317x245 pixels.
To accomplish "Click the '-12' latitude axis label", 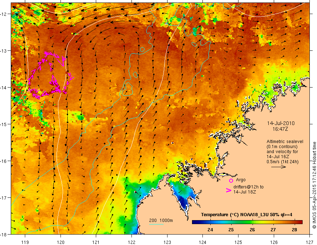I will [x=4, y=14].
